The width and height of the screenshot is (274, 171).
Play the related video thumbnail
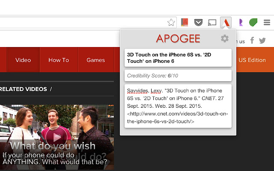point(56,137)
